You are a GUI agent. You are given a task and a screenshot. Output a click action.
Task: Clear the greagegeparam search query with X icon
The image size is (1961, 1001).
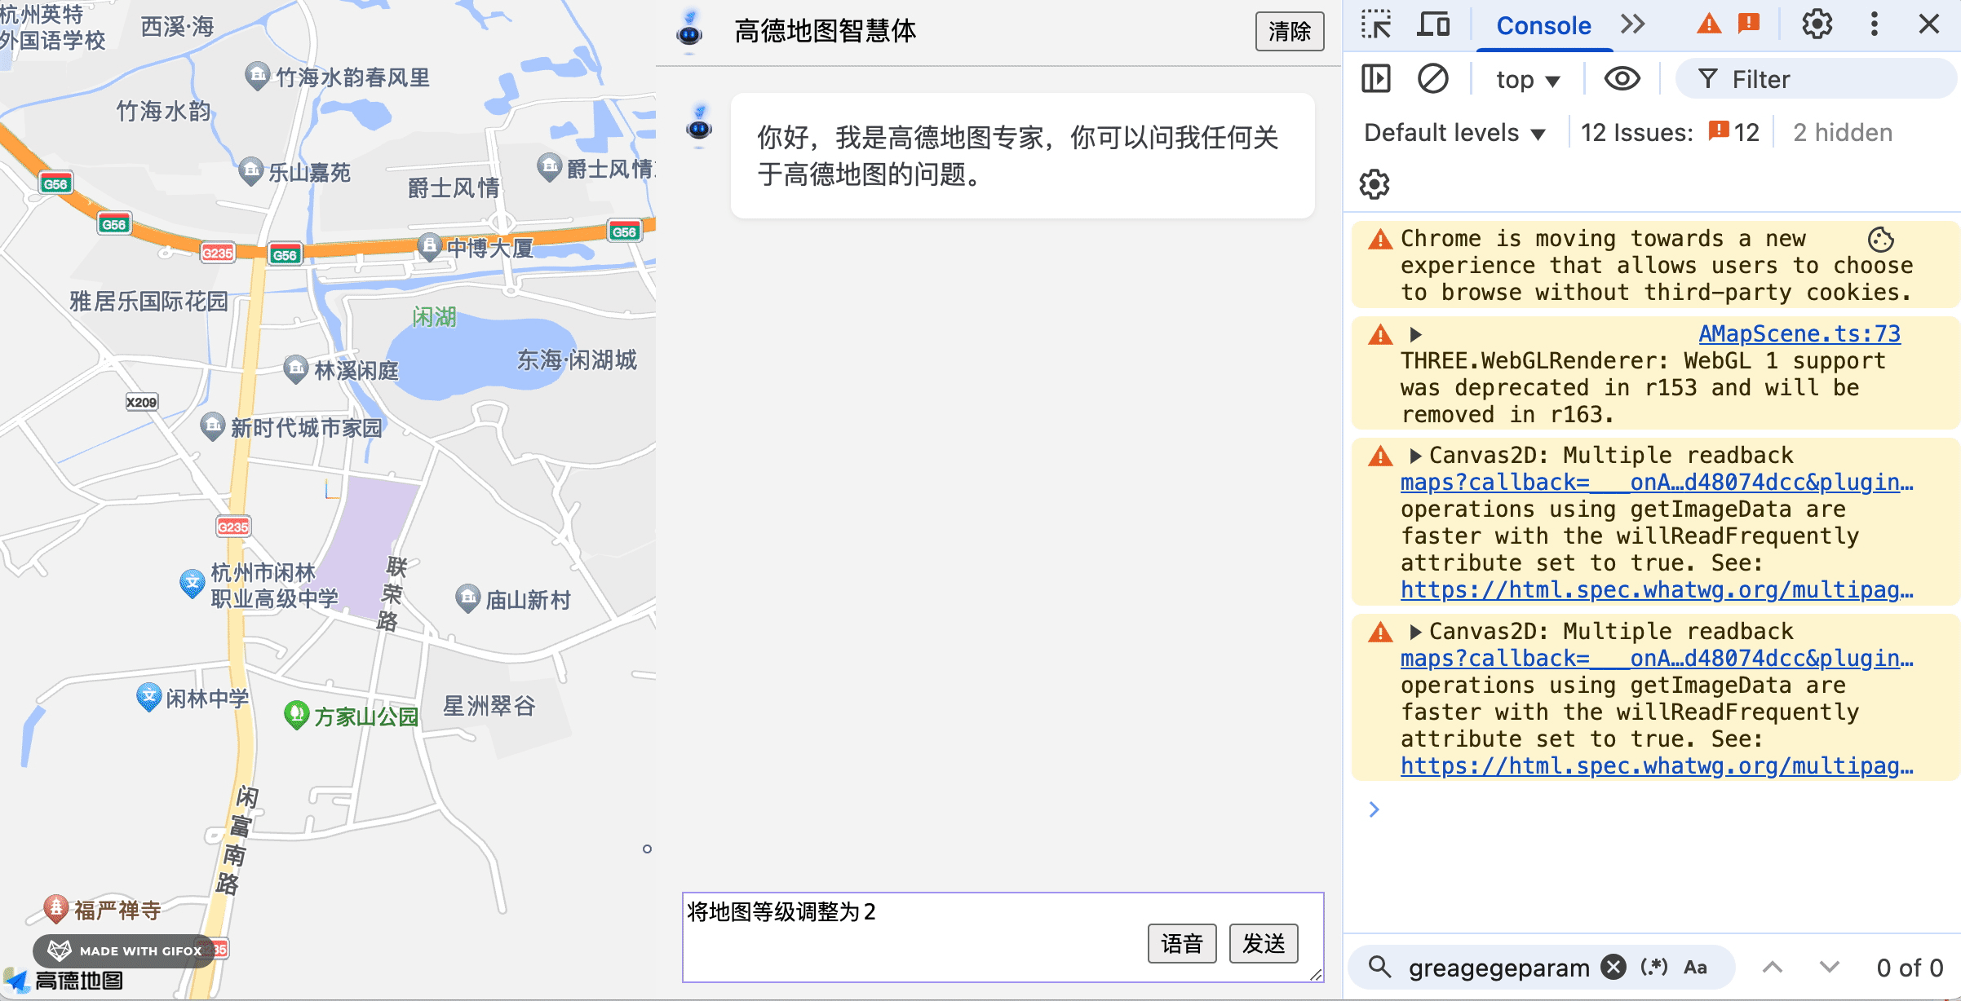pos(1613,967)
